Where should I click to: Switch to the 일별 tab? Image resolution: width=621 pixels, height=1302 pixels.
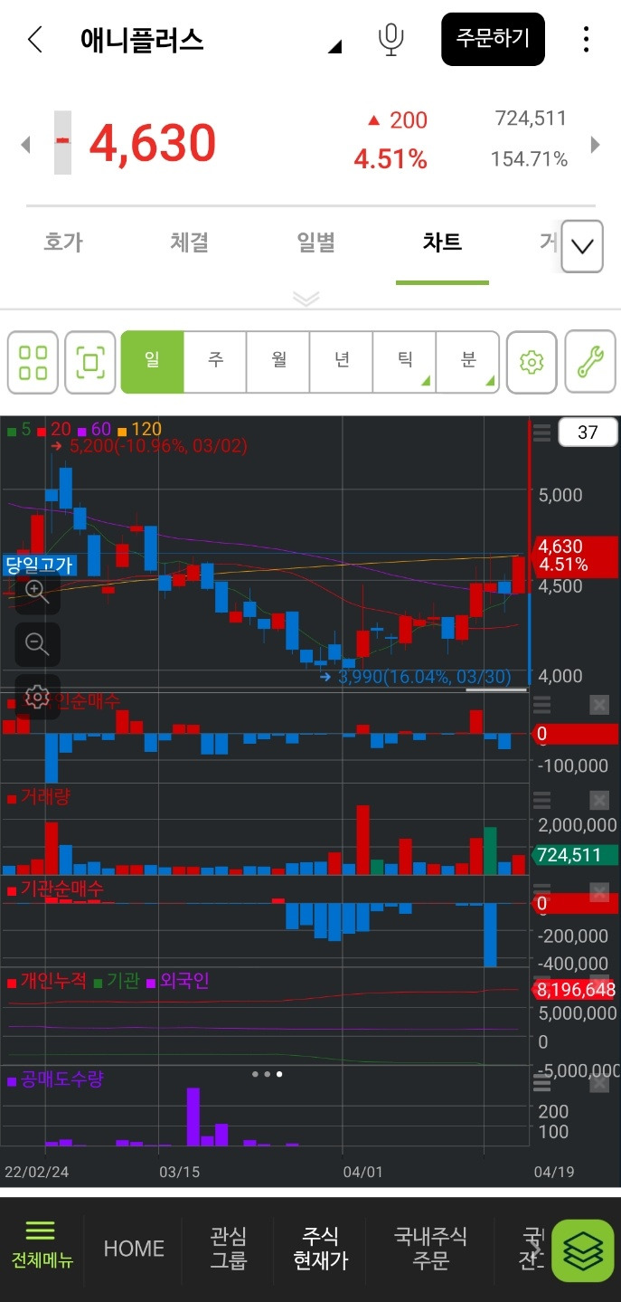pyautogui.click(x=316, y=242)
